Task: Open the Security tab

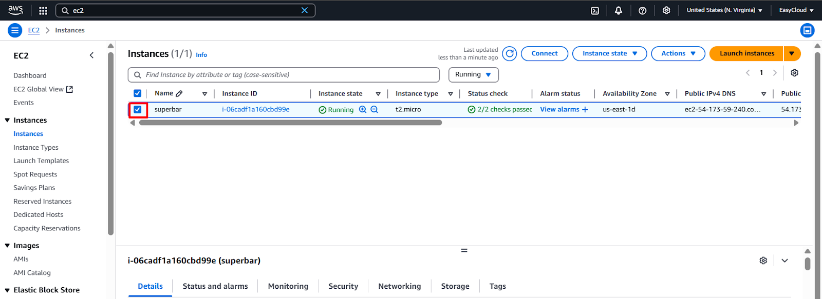Action: 343,286
